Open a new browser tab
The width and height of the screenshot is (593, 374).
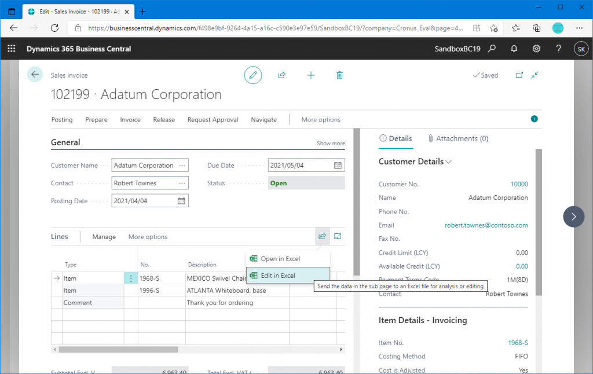pyautogui.click(x=142, y=12)
